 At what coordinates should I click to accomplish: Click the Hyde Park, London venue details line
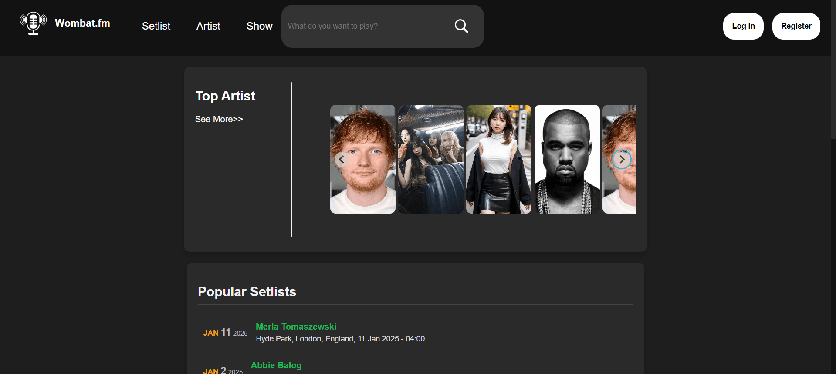[340, 339]
